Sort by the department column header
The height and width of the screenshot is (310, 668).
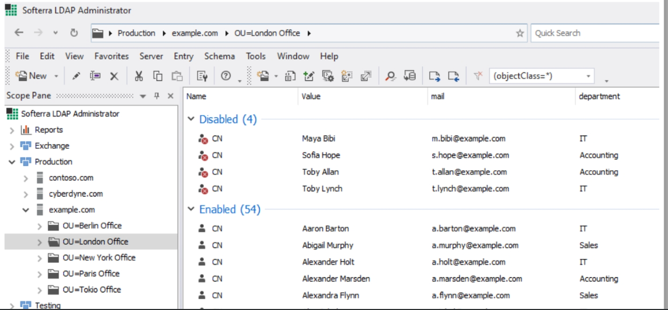pos(599,96)
